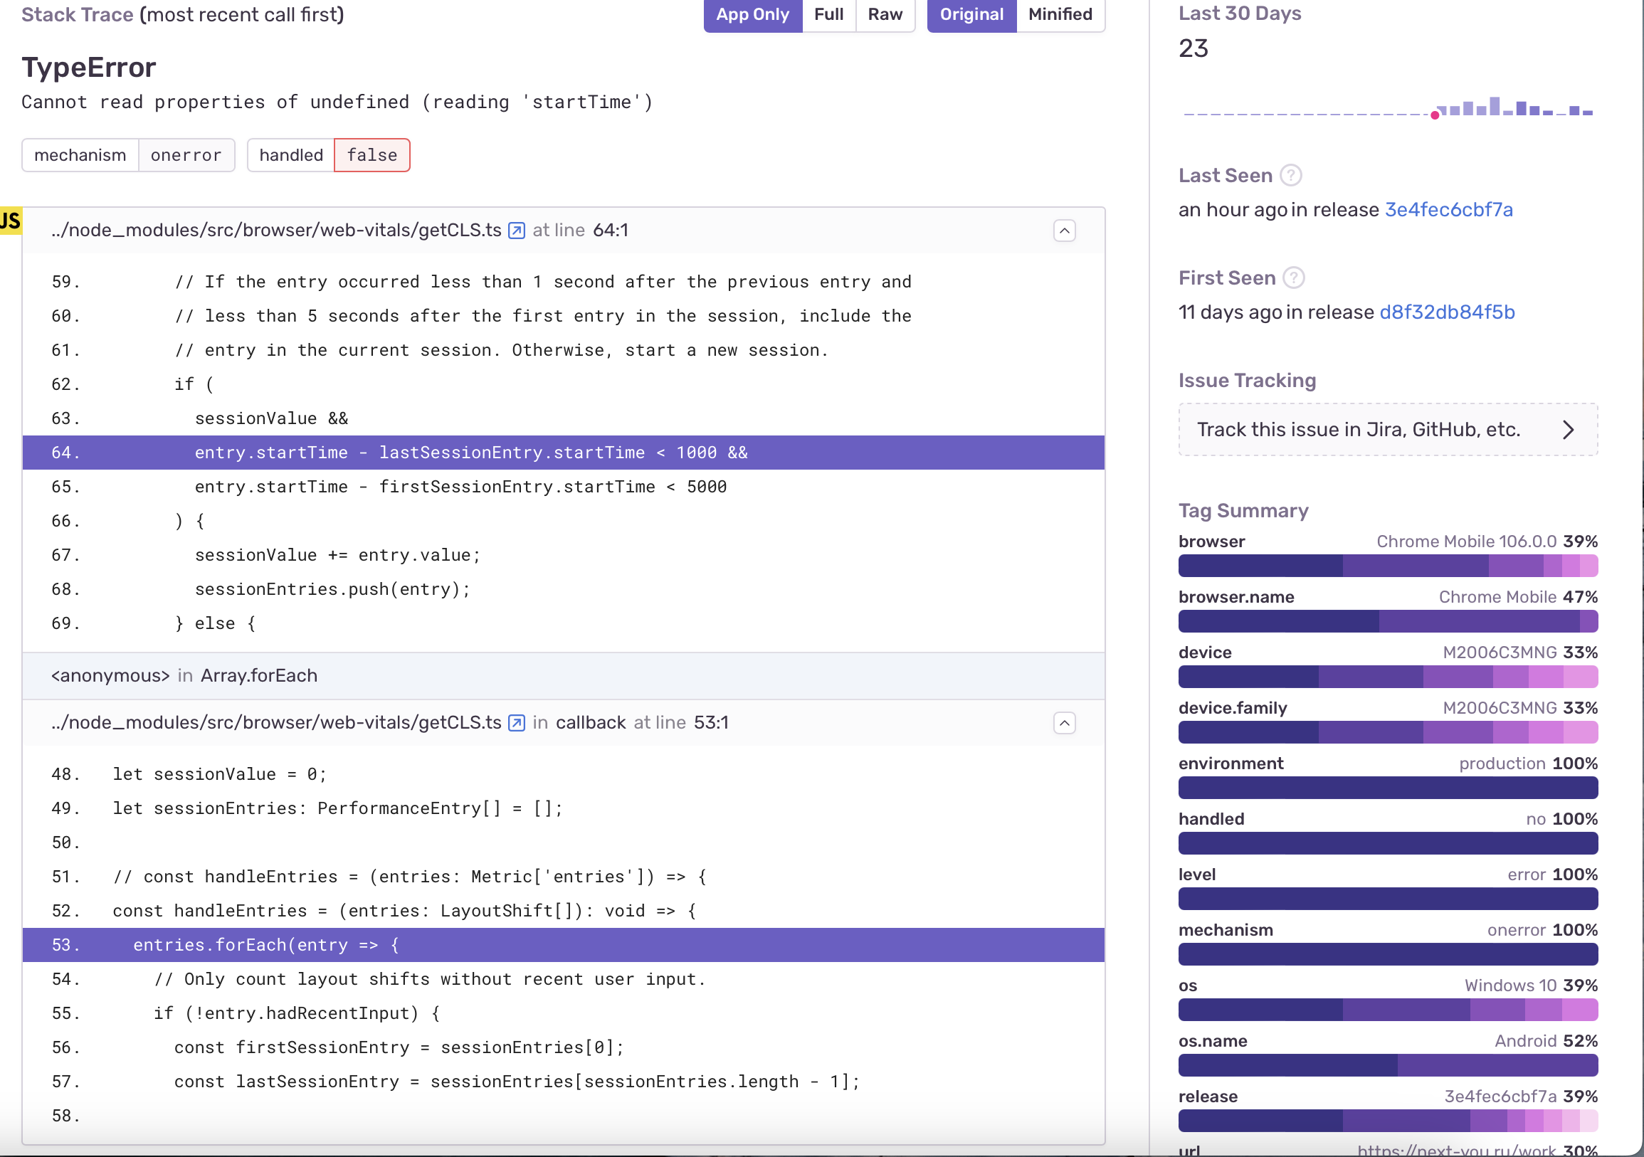This screenshot has width=1644, height=1157.
Task: Switch stack trace to App Only frames
Action: click(x=752, y=14)
